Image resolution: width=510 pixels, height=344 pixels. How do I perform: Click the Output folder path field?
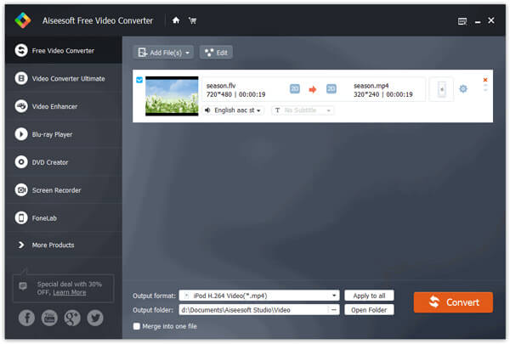pyautogui.click(x=253, y=310)
